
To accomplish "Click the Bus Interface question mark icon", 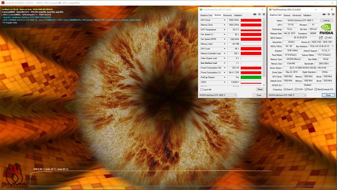I will 332,46.
